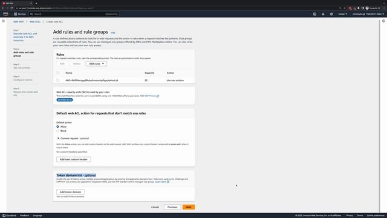Choose the Block default action

pyautogui.click(x=58, y=131)
